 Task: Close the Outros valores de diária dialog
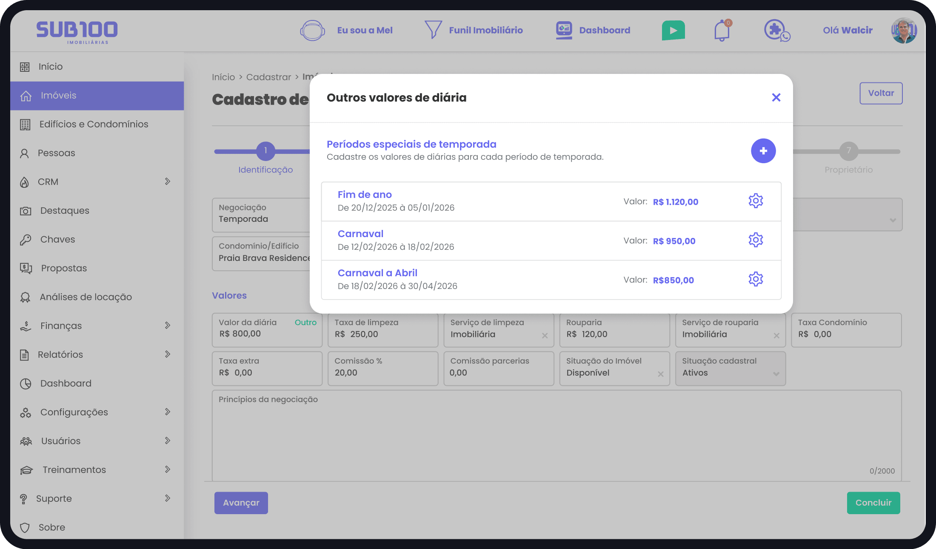tap(776, 98)
